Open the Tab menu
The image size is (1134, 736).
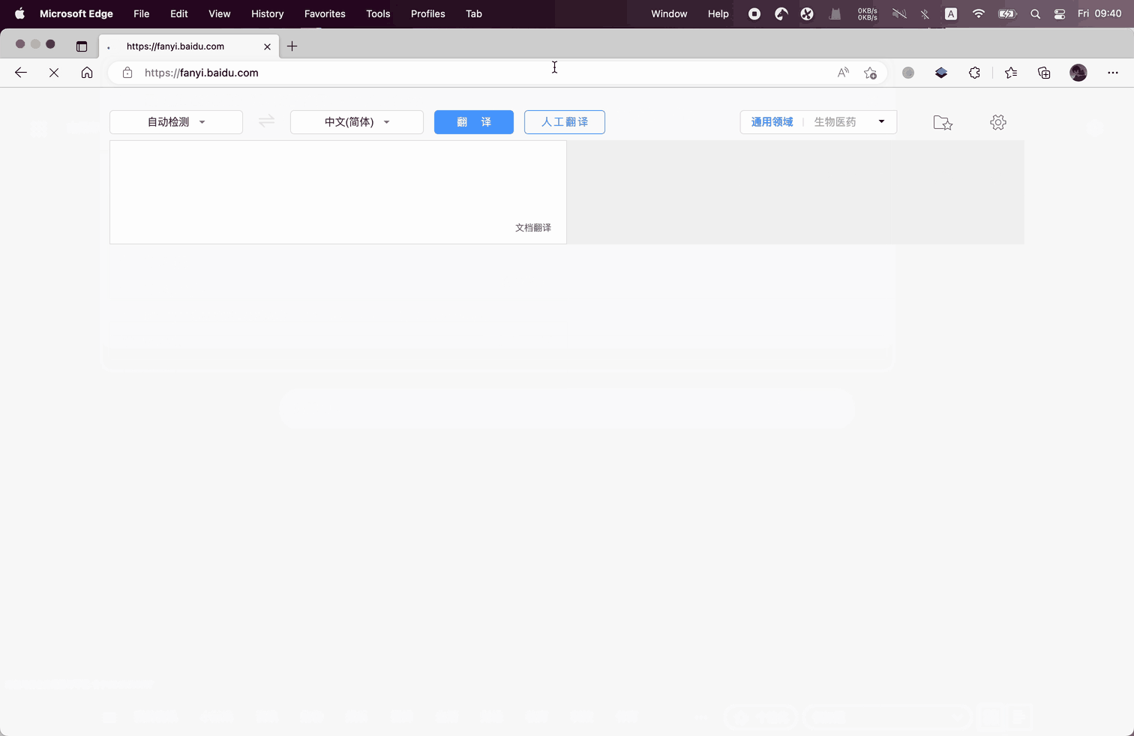click(x=474, y=13)
